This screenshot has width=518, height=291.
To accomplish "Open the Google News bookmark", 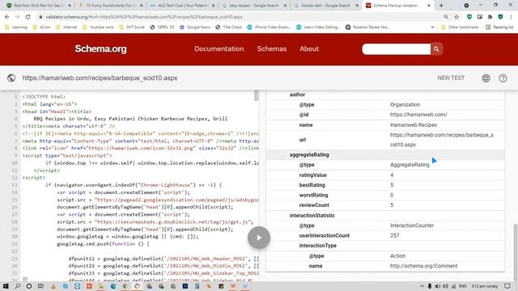I will click(195, 27).
